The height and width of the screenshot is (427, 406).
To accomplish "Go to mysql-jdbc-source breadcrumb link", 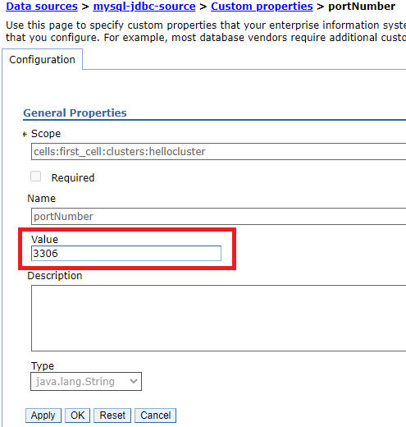I will (x=144, y=7).
